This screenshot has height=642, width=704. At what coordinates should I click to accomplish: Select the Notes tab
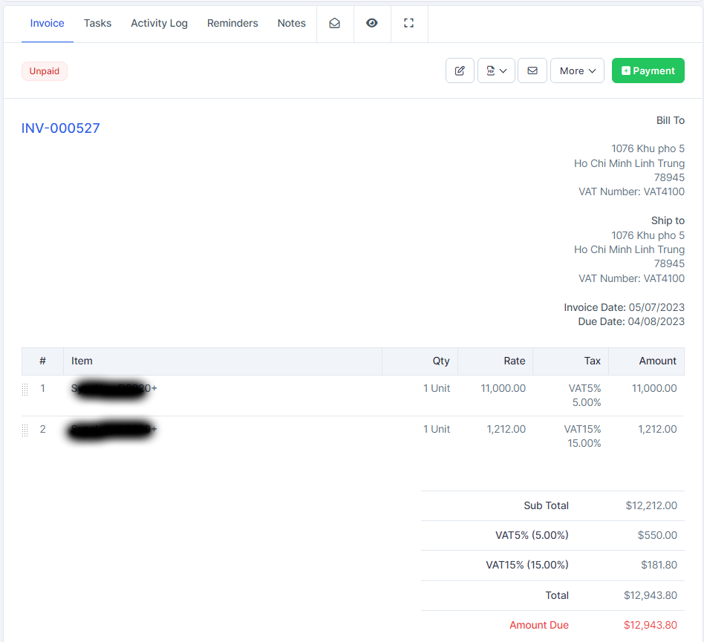pos(292,24)
